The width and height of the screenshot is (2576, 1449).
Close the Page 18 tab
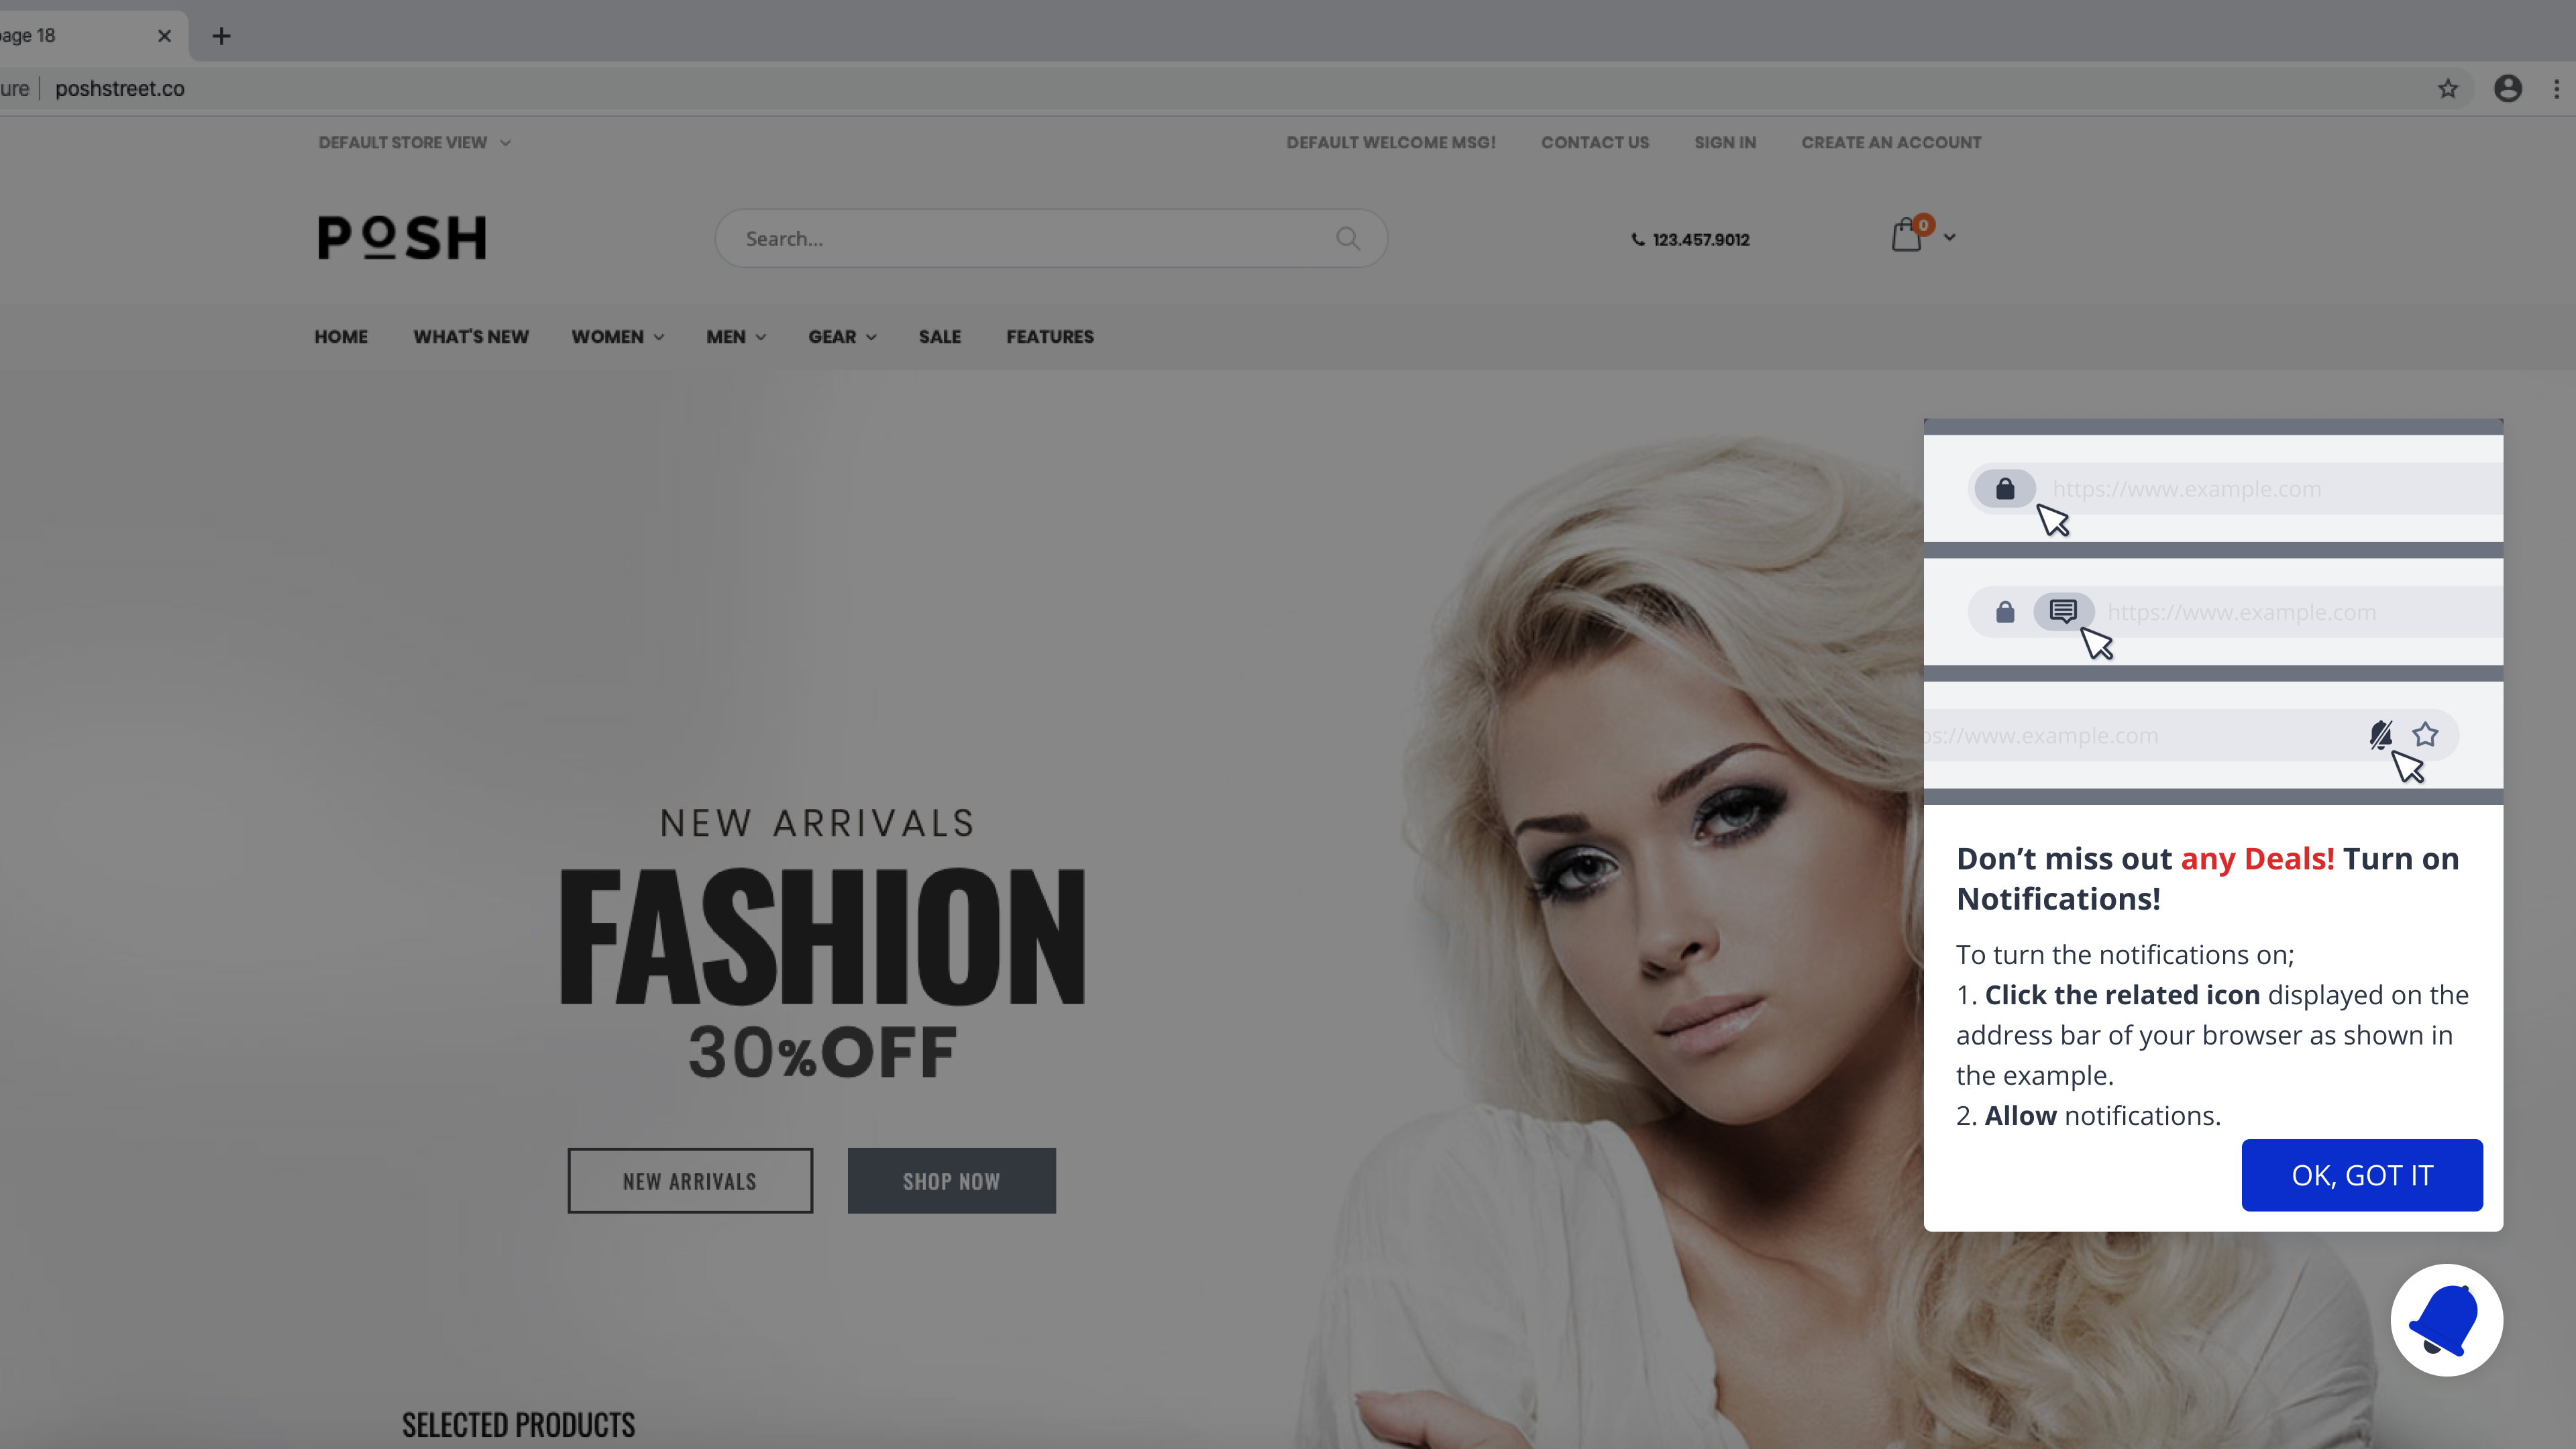tap(164, 36)
